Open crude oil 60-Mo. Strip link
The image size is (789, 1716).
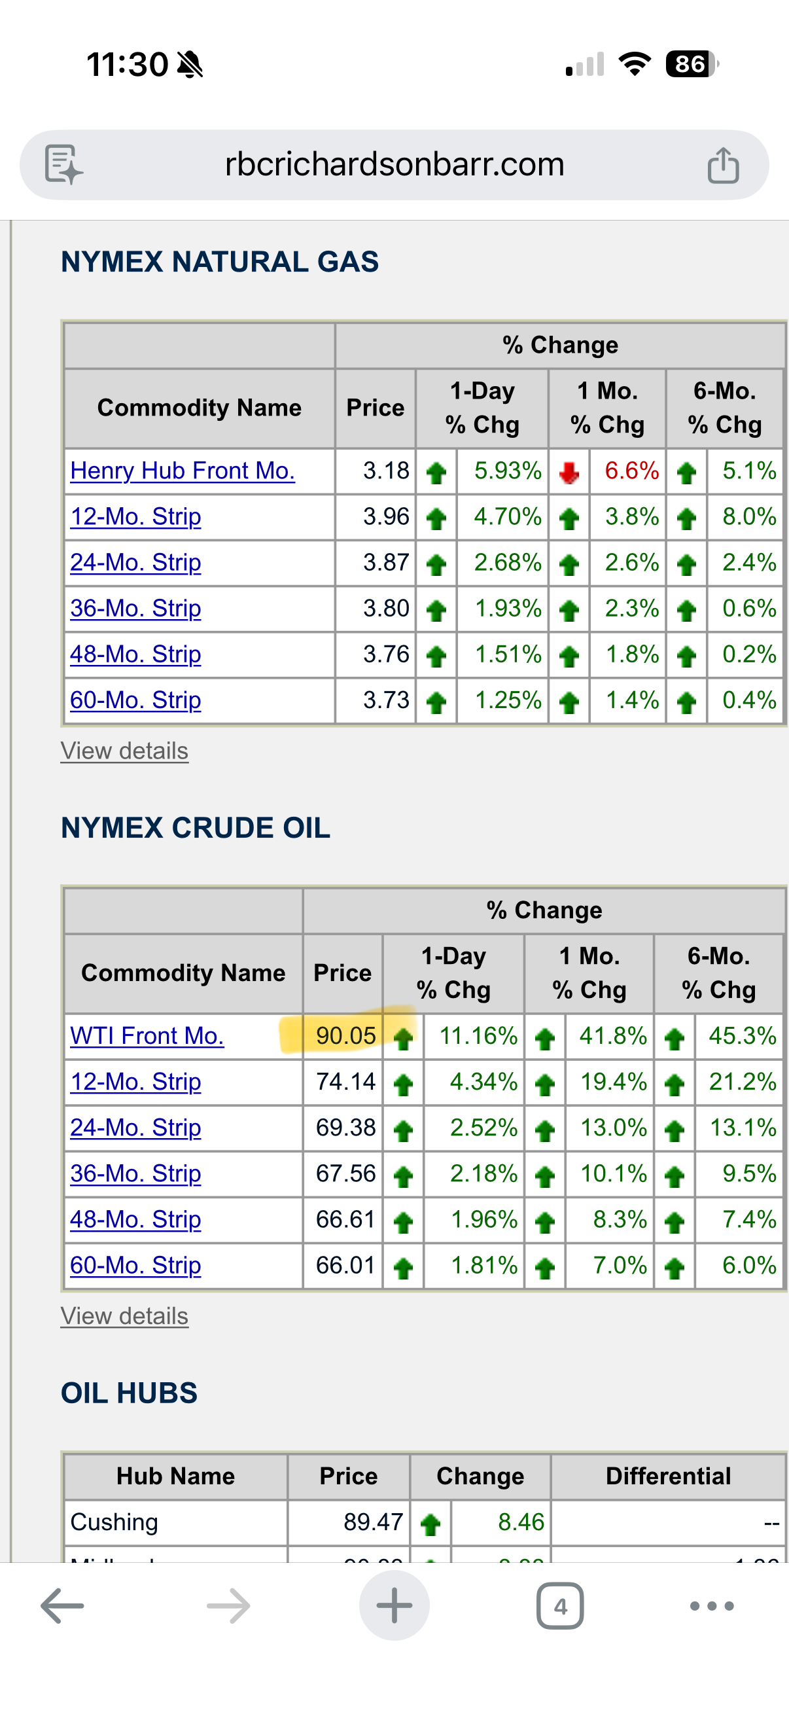pyautogui.click(x=136, y=1265)
